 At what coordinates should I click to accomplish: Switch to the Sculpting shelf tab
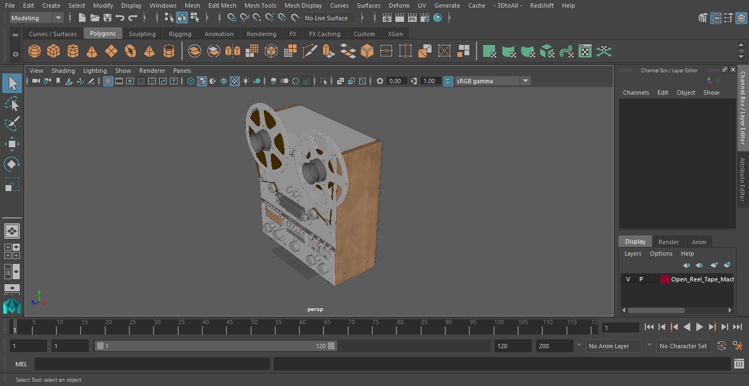[x=142, y=34]
